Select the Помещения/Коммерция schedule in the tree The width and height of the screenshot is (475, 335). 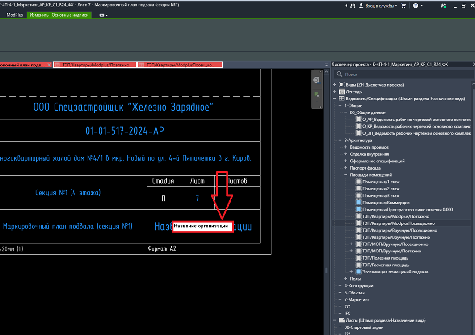tap(386, 203)
